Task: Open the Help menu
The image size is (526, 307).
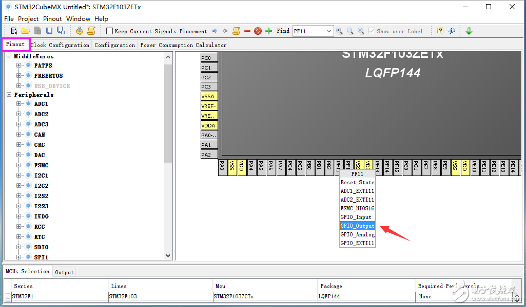Action: (101, 19)
